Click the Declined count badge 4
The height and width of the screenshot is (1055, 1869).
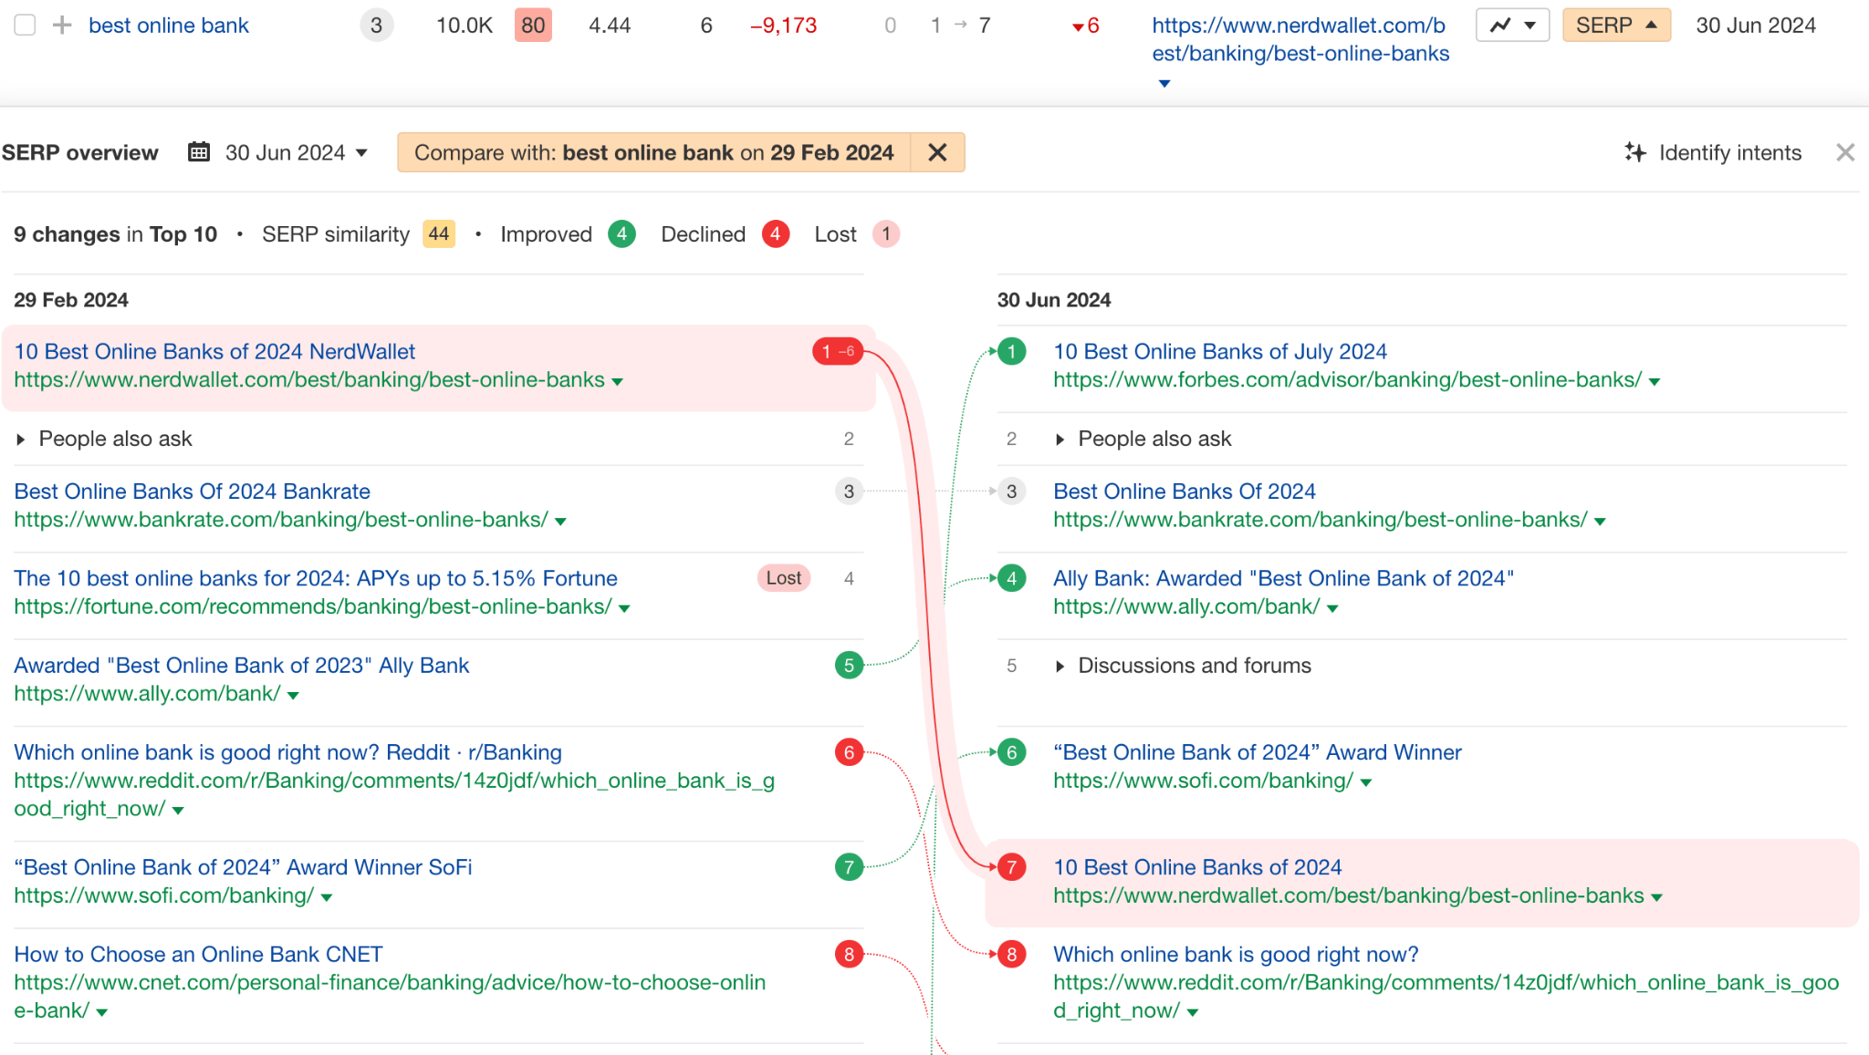[x=775, y=234]
